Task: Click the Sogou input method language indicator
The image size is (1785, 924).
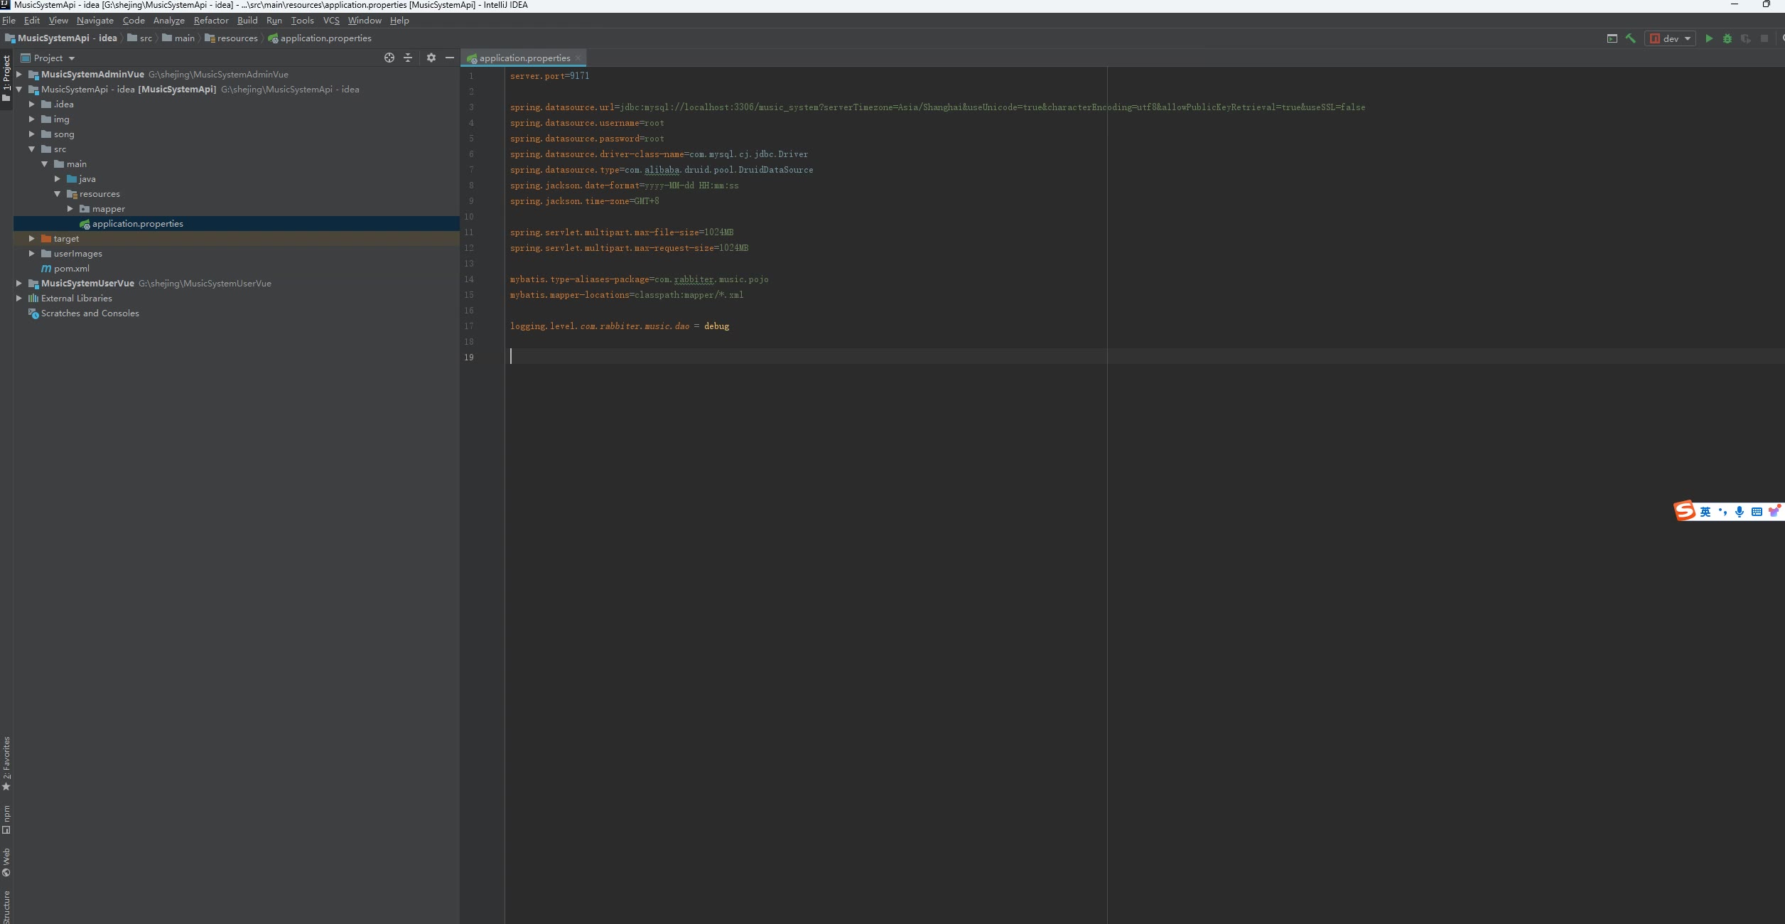Action: pos(1705,512)
